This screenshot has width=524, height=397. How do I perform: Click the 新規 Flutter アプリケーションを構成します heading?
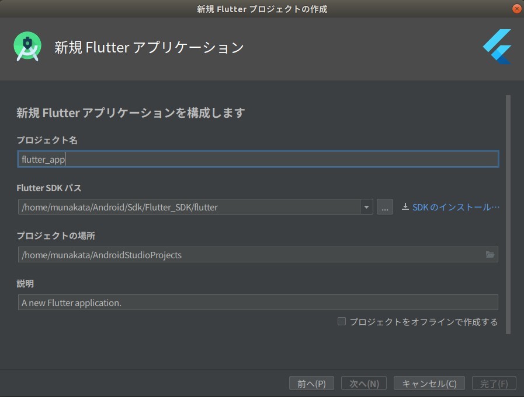click(130, 113)
